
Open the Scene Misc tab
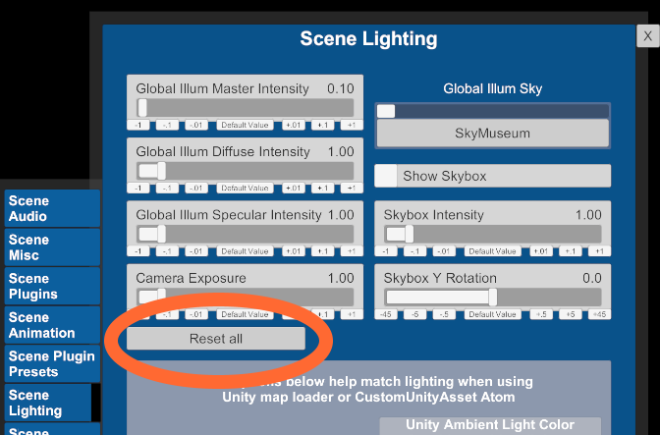(x=52, y=247)
